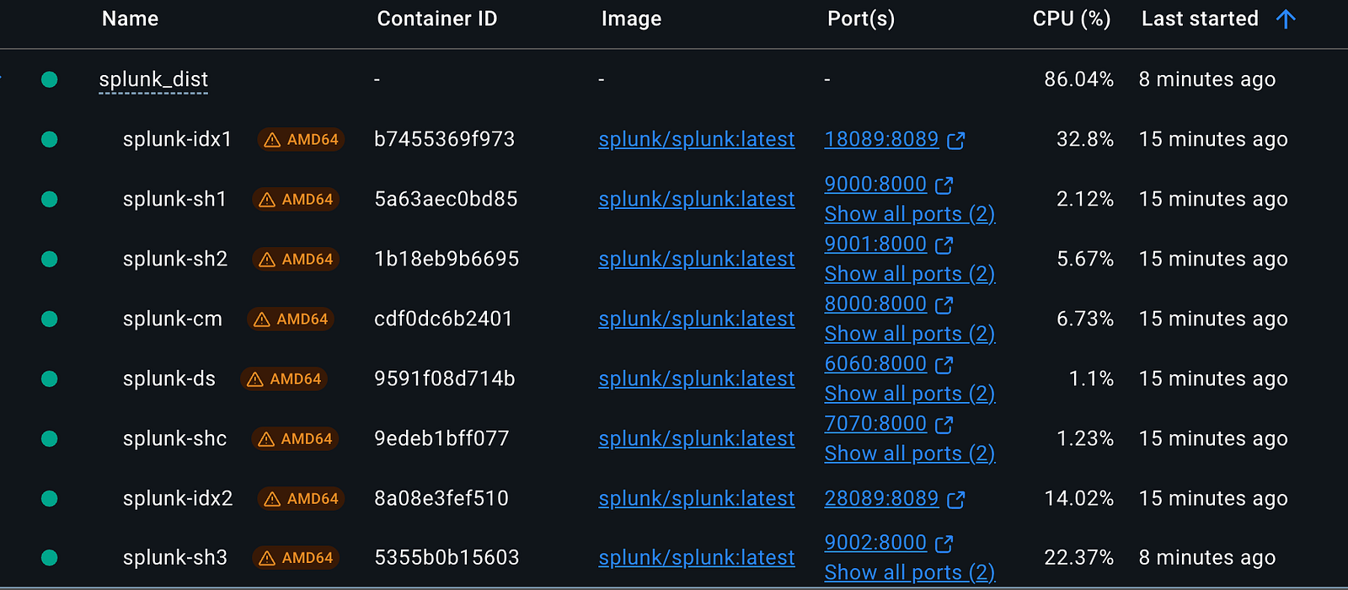The height and width of the screenshot is (590, 1348).
Task: Open the splunk-sh2 container row name
Action: 175,260
